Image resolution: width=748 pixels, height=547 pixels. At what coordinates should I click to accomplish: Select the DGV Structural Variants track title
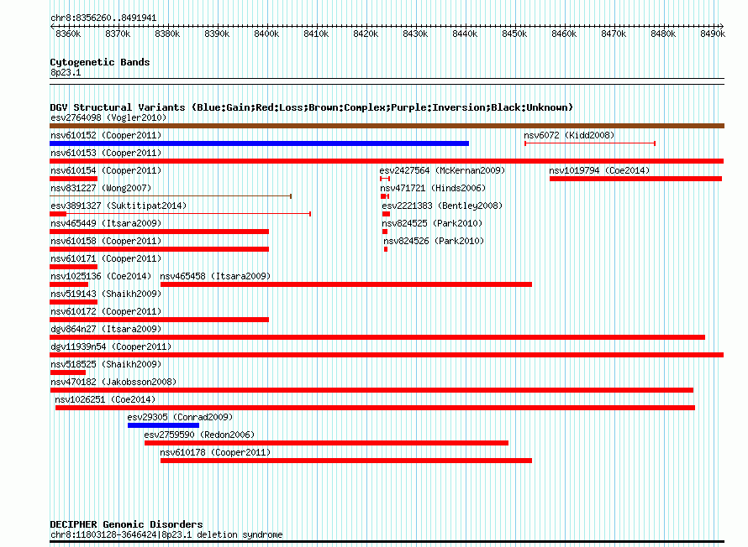[x=312, y=107]
